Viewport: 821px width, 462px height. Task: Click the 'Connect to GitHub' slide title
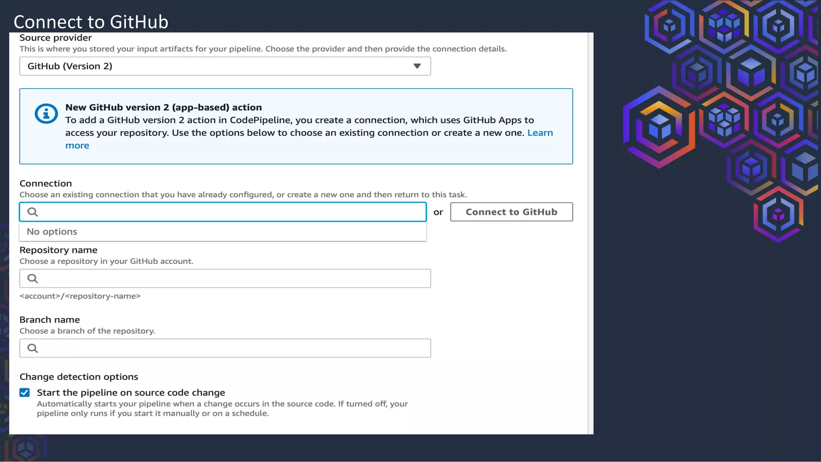91,22
